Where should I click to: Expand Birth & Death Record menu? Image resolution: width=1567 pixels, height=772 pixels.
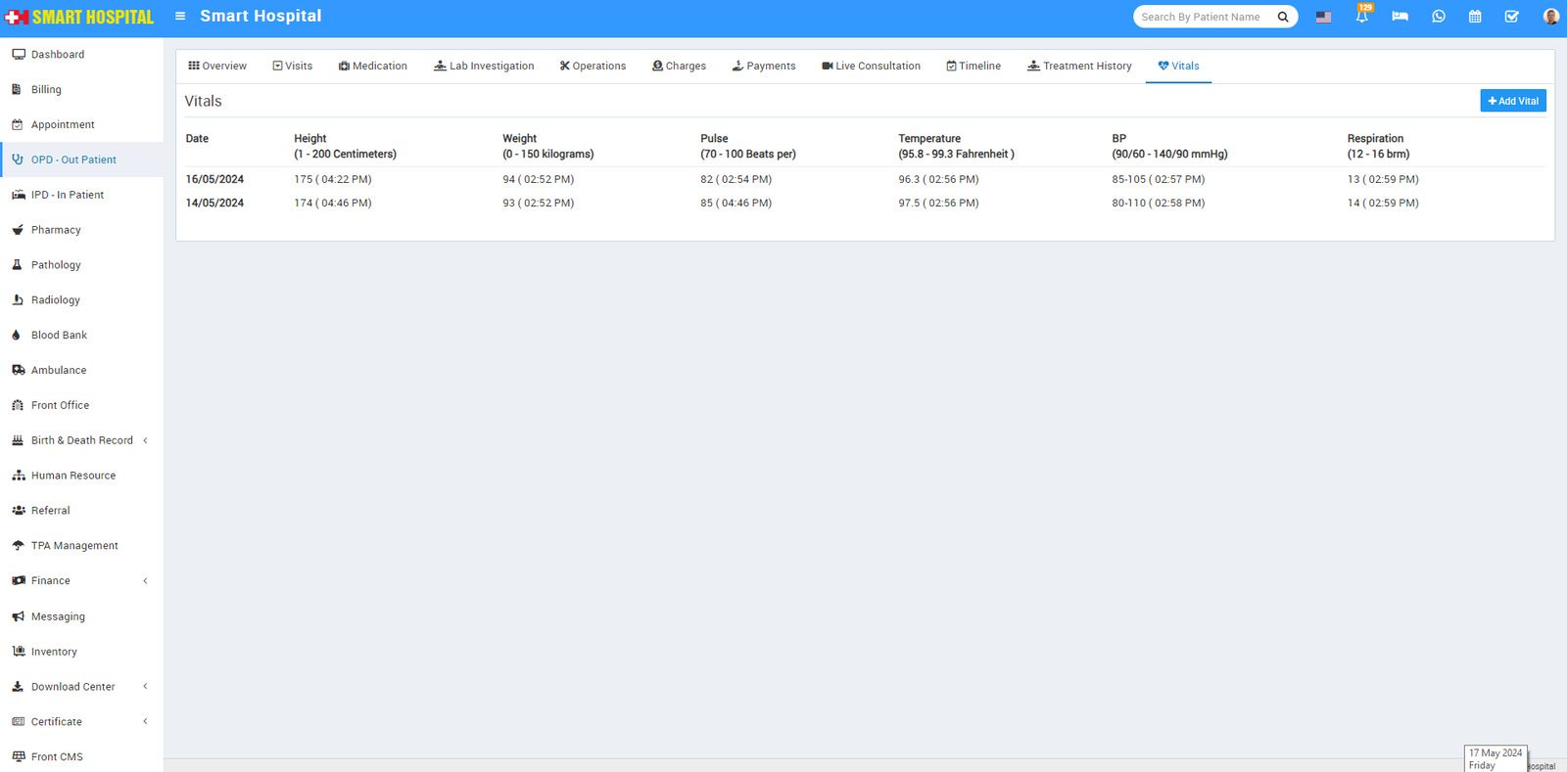(x=82, y=440)
